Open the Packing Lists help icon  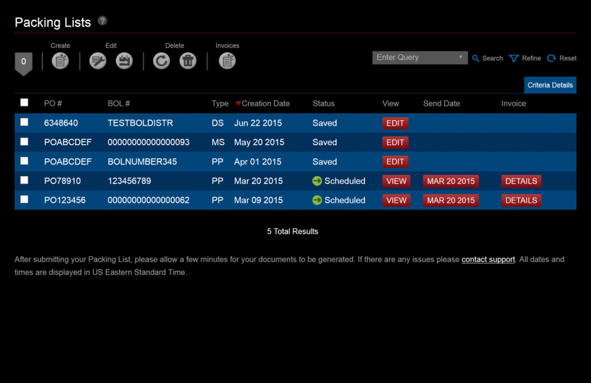(102, 20)
